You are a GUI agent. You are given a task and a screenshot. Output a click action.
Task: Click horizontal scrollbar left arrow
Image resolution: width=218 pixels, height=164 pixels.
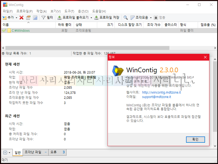click(3, 48)
